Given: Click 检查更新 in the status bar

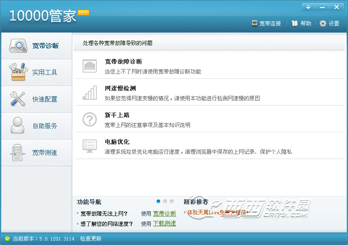Looking at the screenshot, I should click(x=91, y=239).
